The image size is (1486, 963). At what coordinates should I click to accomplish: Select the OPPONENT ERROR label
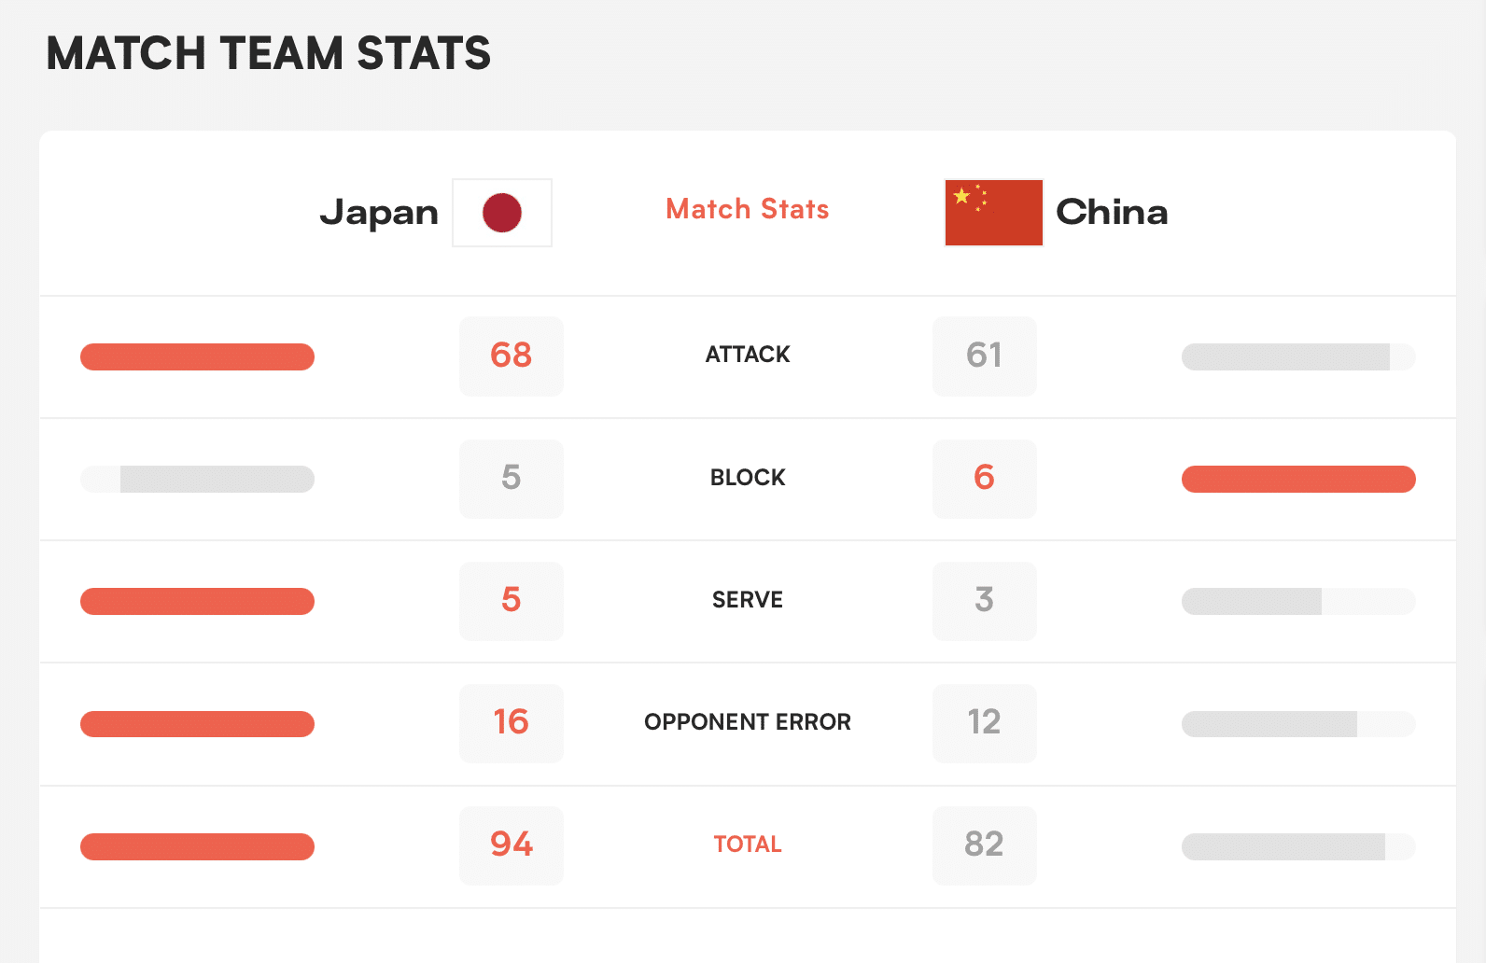(747, 722)
